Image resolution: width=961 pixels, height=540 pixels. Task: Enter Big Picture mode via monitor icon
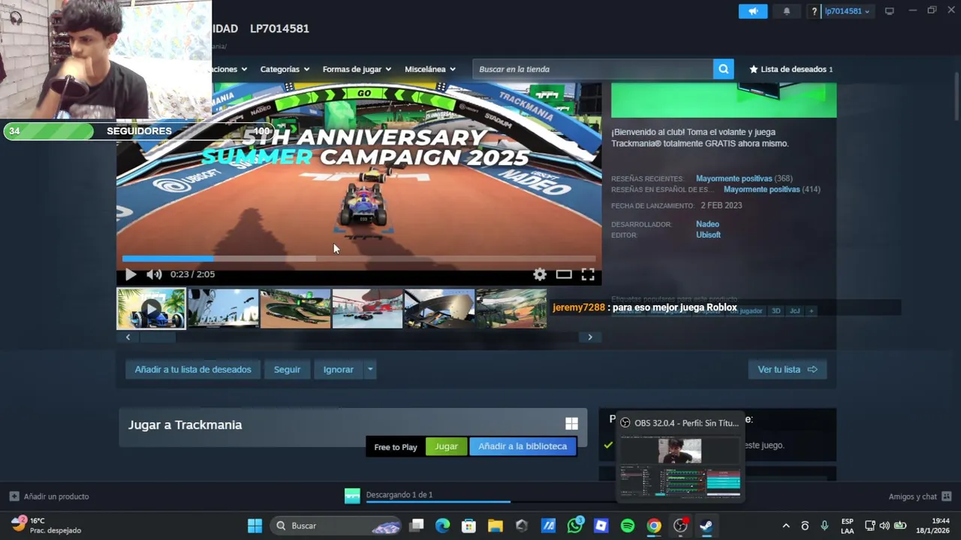pos(890,11)
